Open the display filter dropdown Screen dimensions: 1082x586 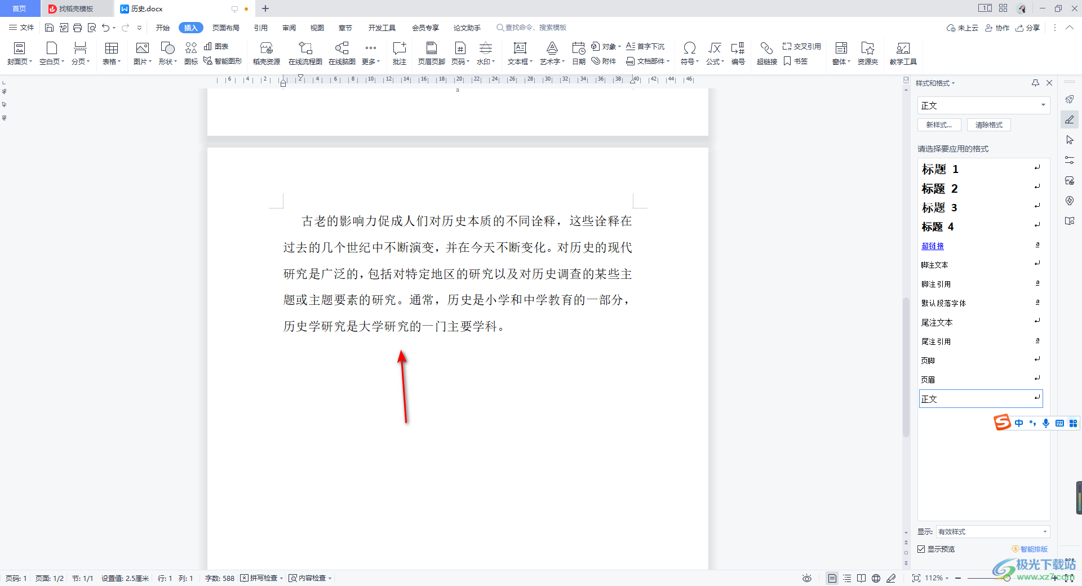coord(992,531)
